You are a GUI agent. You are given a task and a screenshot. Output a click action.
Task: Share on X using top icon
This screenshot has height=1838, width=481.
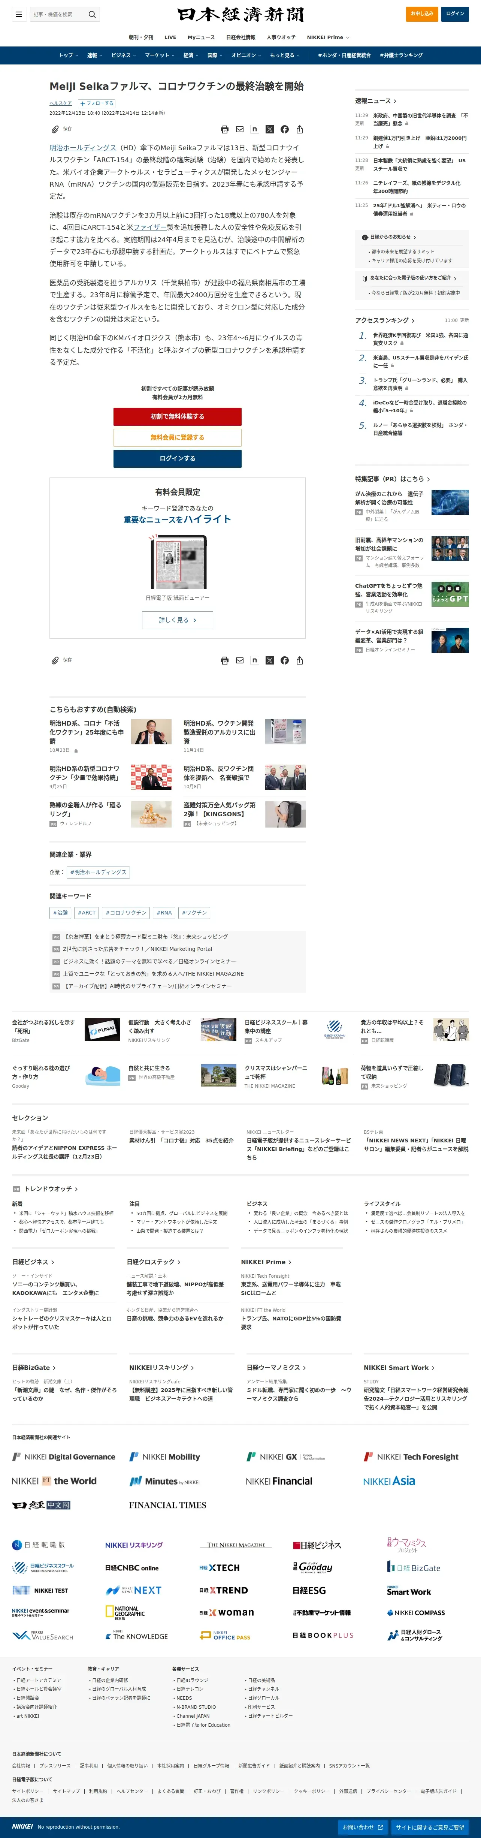click(x=270, y=129)
